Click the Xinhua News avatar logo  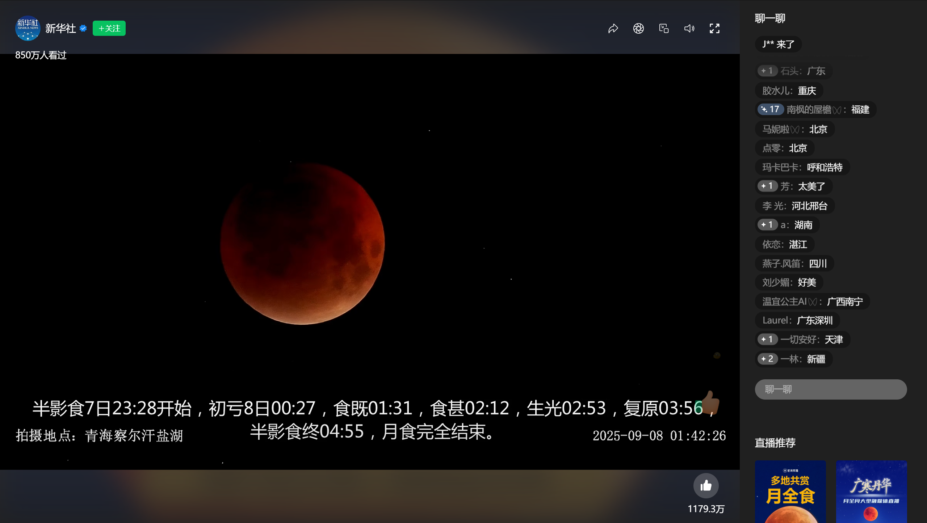point(28,28)
